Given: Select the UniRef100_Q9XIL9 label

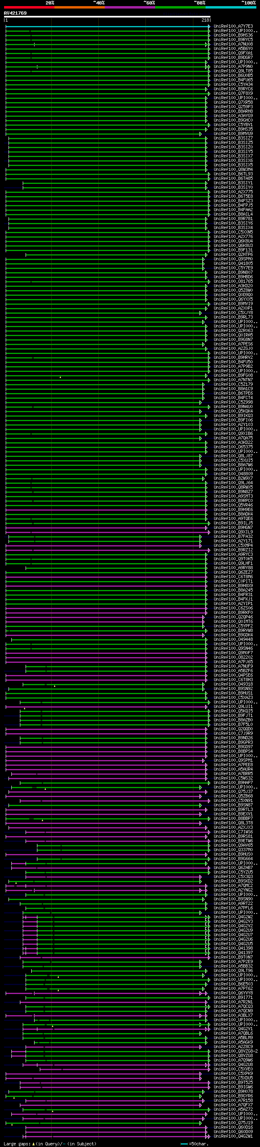Looking at the screenshot, I should click(x=233, y=532).
